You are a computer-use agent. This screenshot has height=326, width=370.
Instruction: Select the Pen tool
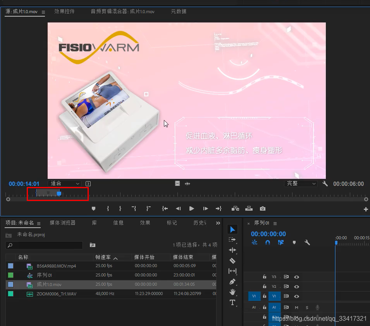(232, 281)
